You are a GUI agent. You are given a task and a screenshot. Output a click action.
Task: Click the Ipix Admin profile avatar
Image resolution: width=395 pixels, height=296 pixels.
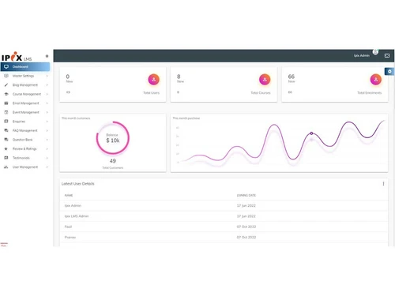(x=375, y=52)
